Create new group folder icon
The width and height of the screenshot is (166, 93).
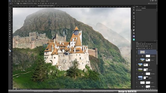(x=151, y=89)
